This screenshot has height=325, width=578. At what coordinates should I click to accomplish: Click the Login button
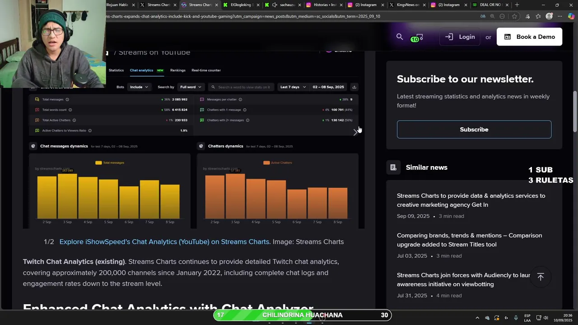click(x=460, y=37)
